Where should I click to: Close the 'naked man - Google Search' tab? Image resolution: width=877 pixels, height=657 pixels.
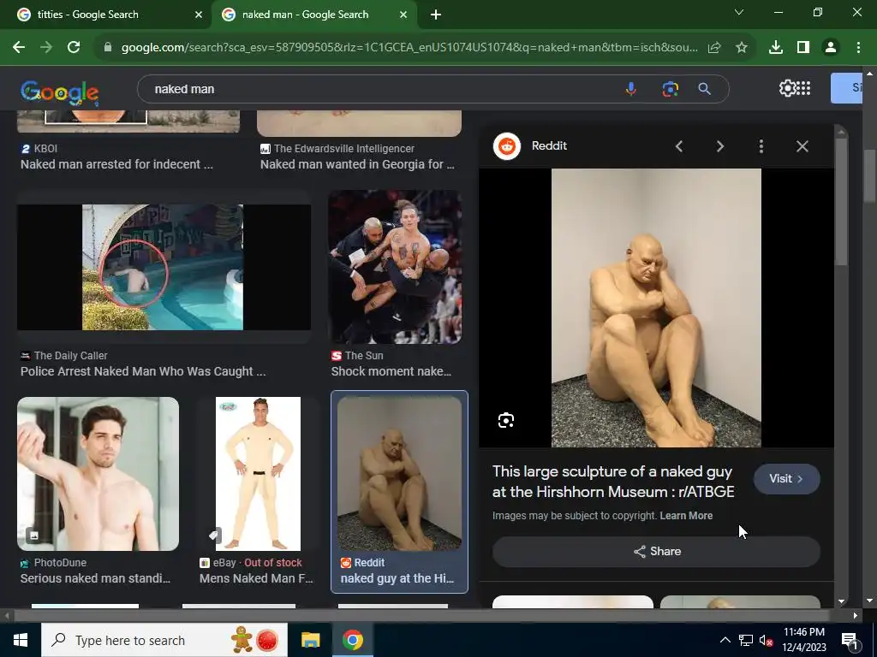tap(403, 15)
